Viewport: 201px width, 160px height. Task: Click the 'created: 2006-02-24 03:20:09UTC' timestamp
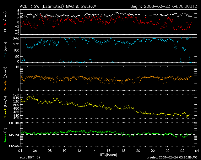click(x=172, y=157)
